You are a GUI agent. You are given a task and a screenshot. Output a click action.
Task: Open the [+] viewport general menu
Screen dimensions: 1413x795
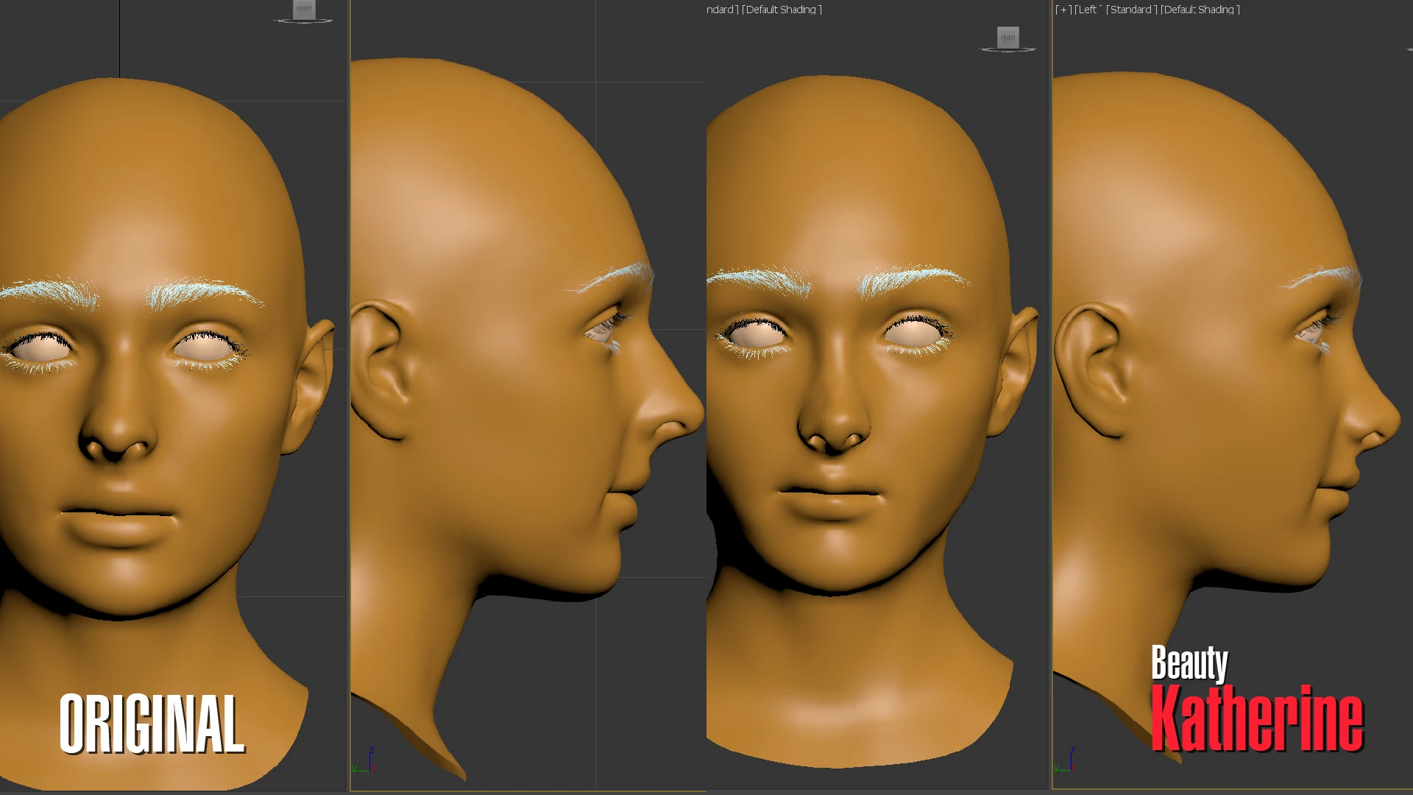click(x=1063, y=10)
